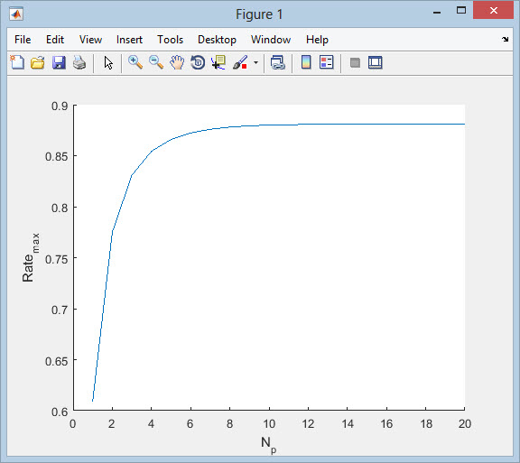Image resolution: width=520 pixels, height=463 pixels.
Task: Select the Brush data tool
Action: point(240,62)
